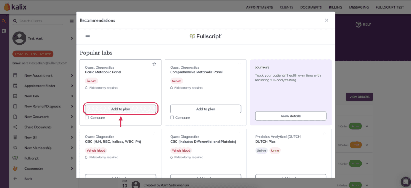
Task: Open the search icon in the purple sidebar
Action: coord(4,21)
